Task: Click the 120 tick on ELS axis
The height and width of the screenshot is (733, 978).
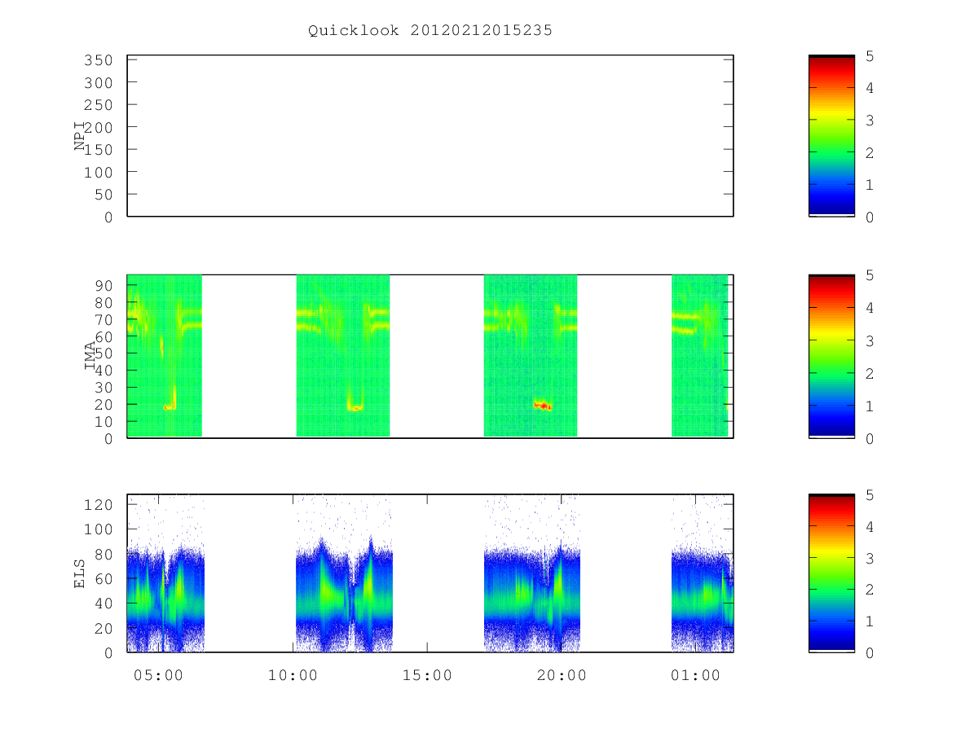Action: (98, 504)
